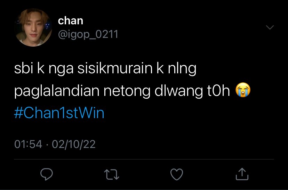Screen dimensions: 288x190
Task: Tap the share upload arrow icon
Action: click(x=242, y=174)
